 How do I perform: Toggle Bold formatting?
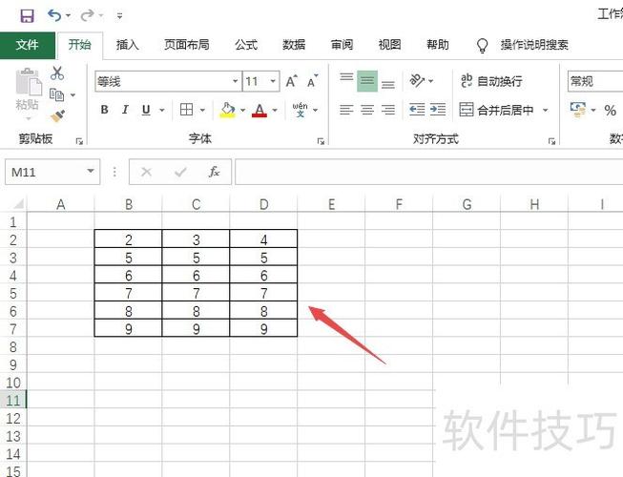[105, 110]
